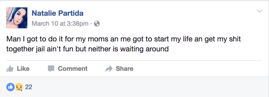
Task: Click the speech bubble Comment icon
Action: [x=51, y=69]
